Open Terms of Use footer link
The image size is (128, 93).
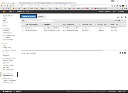click(x=121, y=91)
